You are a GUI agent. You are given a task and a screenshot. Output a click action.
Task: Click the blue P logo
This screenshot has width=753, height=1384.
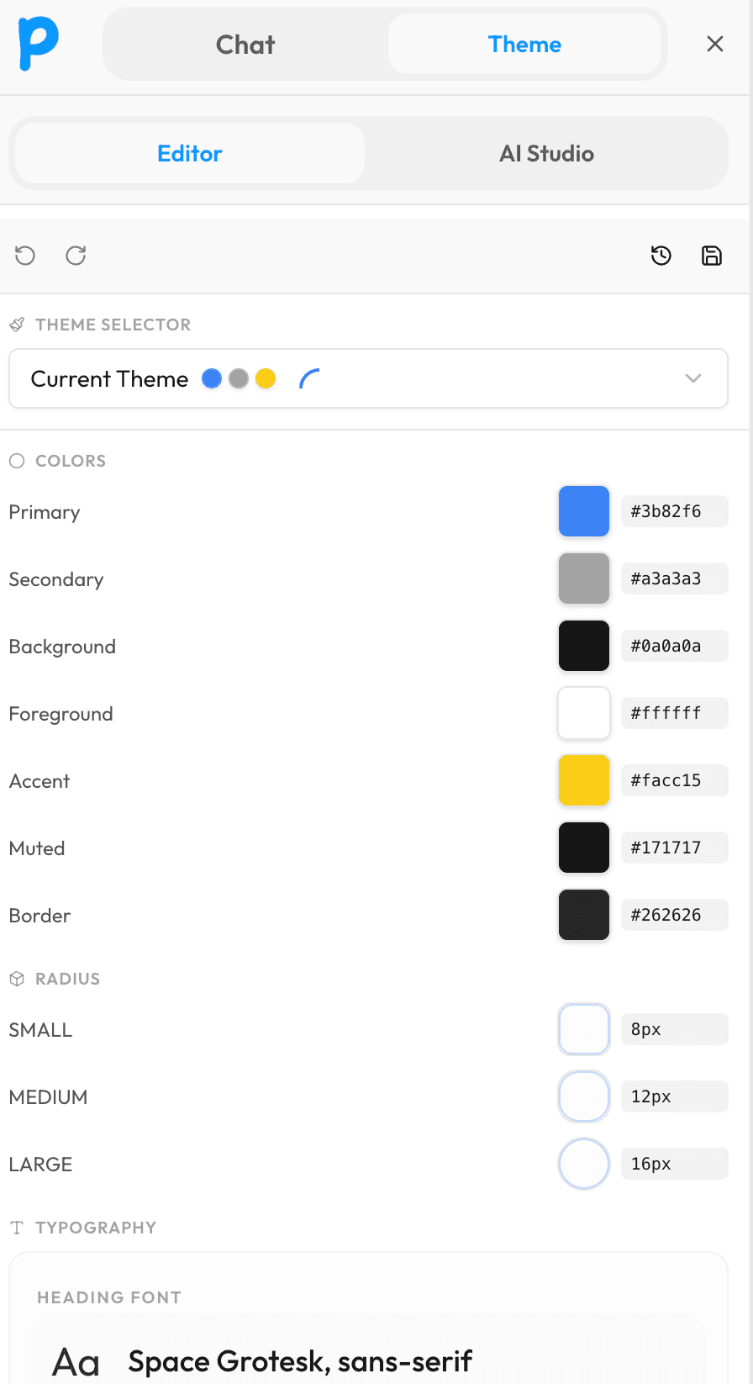click(36, 42)
